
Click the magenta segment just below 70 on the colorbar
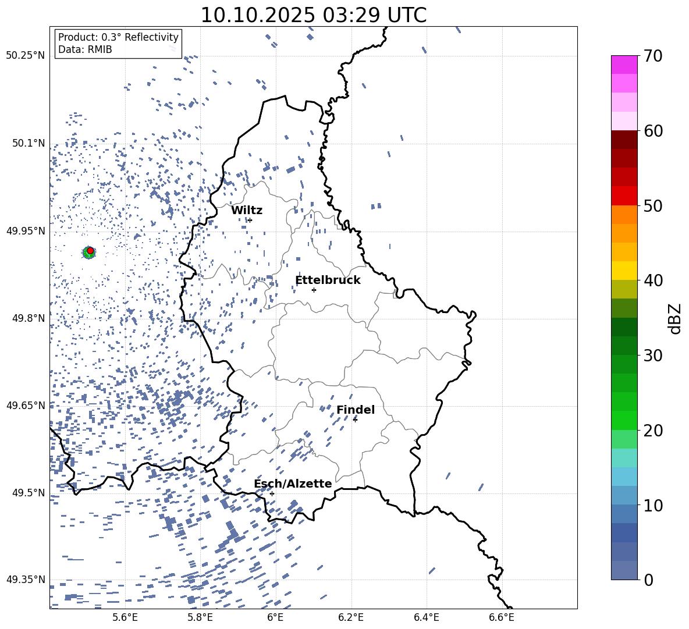(x=624, y=65)
